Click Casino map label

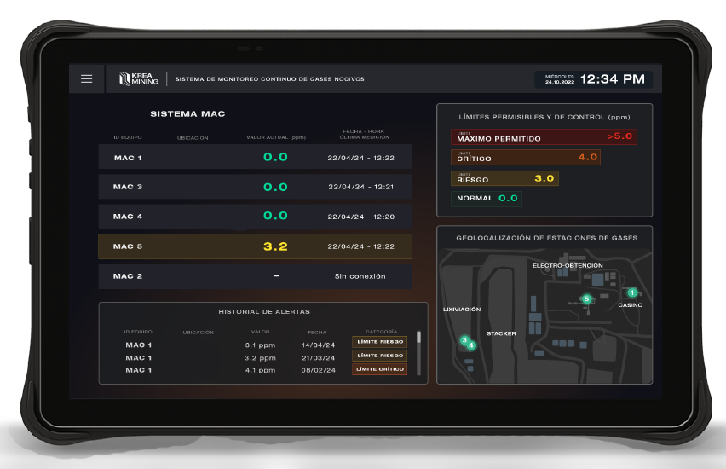(x=631, y=305)
